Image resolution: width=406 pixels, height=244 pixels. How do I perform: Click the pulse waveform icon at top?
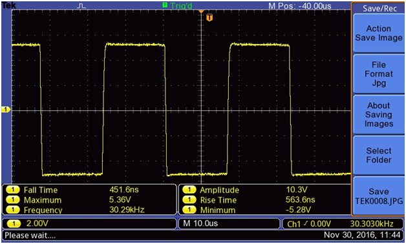point(82,5)
